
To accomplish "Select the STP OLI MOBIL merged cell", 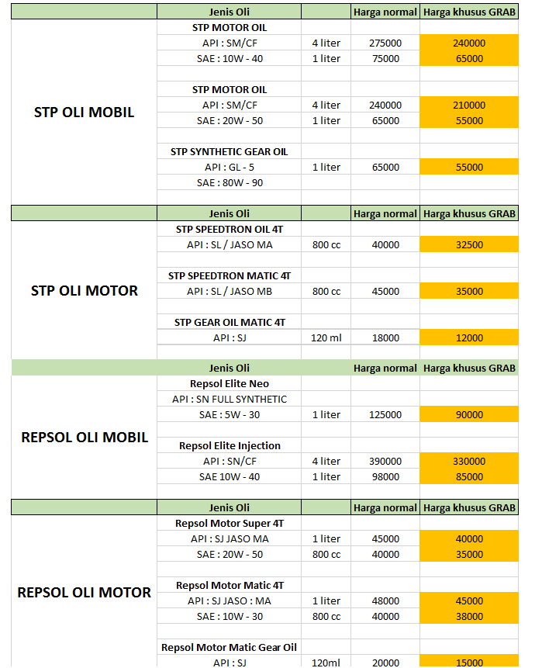I will [84, 112].
